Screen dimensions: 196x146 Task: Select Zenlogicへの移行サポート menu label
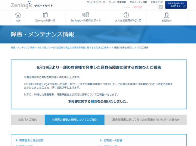click(x=85, y=20)
